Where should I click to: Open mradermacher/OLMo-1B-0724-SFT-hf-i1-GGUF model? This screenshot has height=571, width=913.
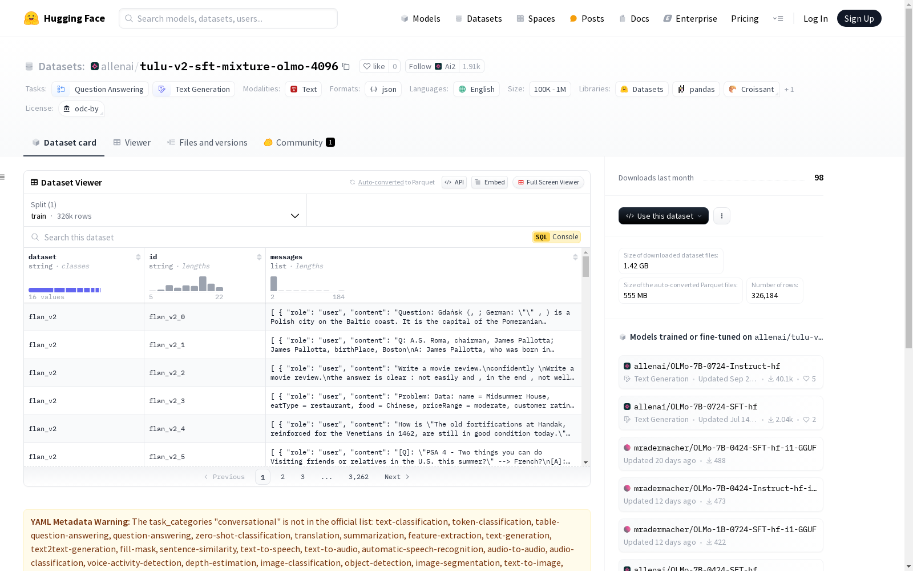point(721,535)
